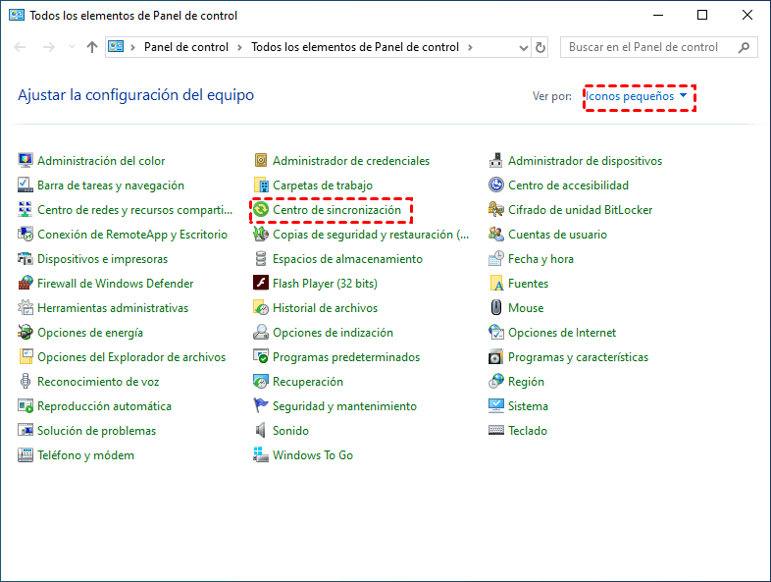
Task: Open the Flash Player (32 bits) icon
Action: click(x=261, y=284)
